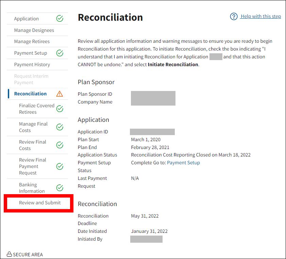Go to Manage Retirees in sidebar

coord(32,41)
